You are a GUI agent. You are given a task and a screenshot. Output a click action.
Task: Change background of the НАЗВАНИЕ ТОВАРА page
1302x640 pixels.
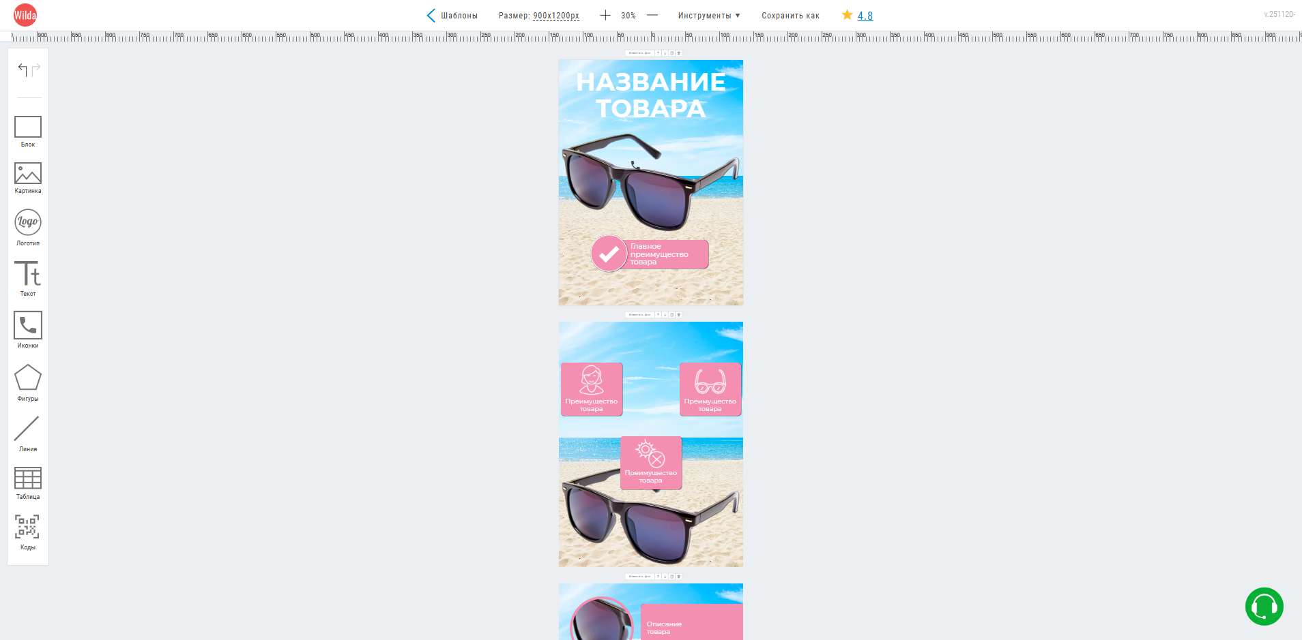pyautogui.click(x=639, y=53)
